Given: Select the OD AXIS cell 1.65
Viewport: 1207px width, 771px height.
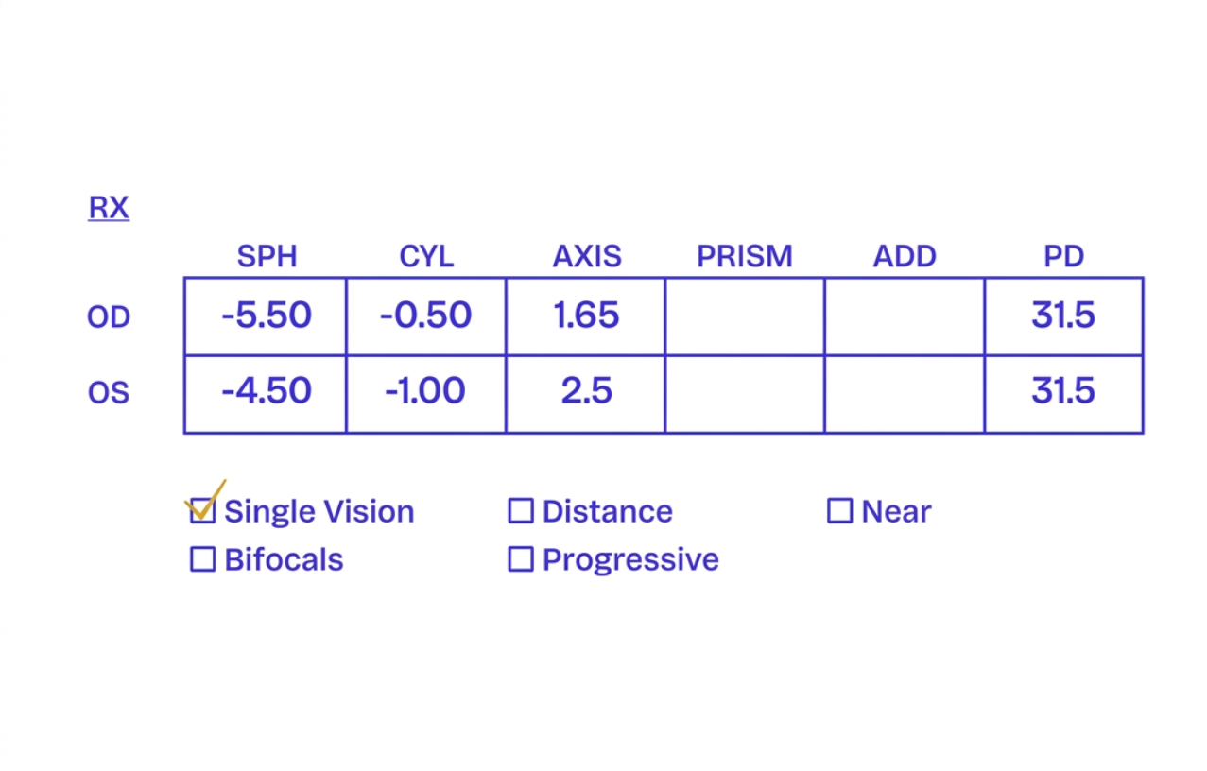Looking at the screenshot, I should click(x=586, y=317).
